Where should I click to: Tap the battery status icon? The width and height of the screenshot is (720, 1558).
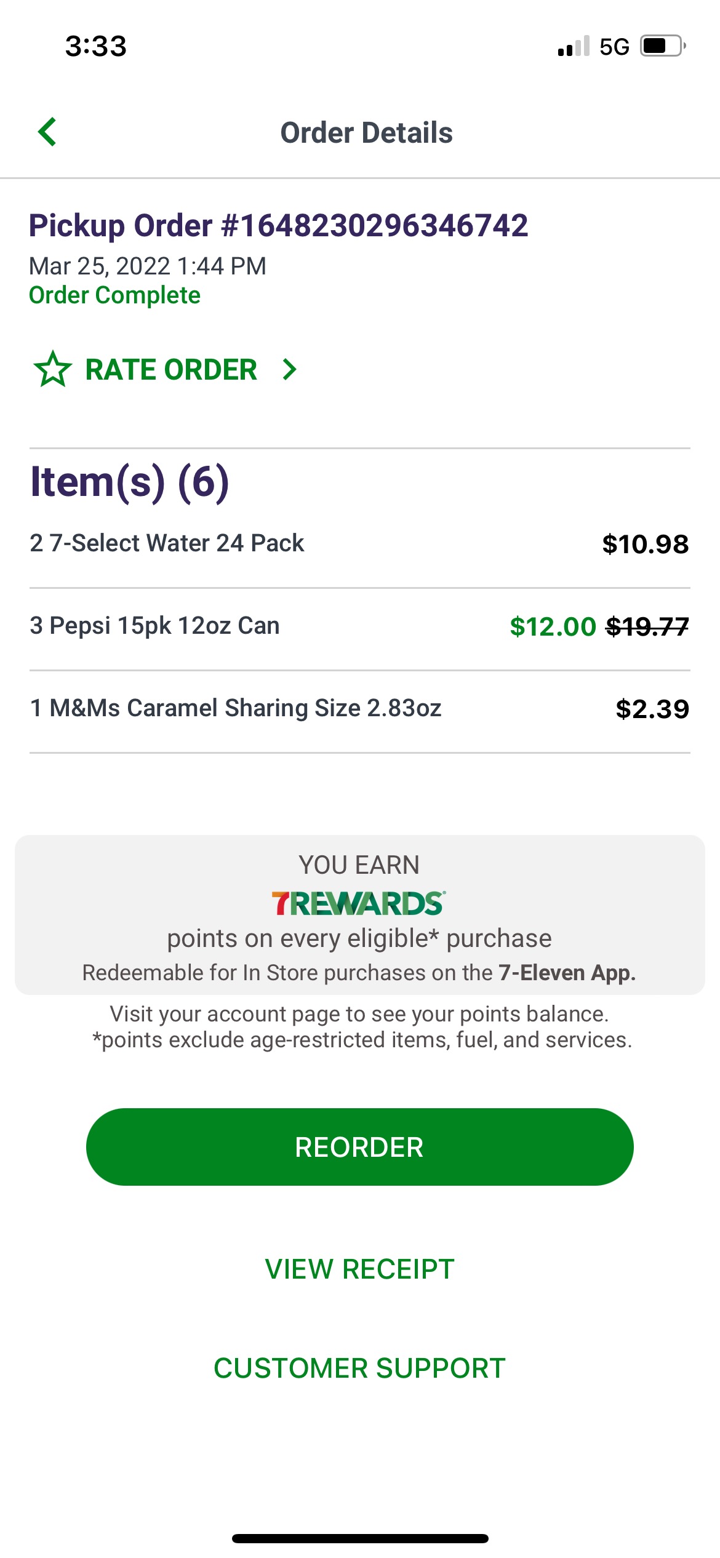pyautogui.click(x=663, y=46)
